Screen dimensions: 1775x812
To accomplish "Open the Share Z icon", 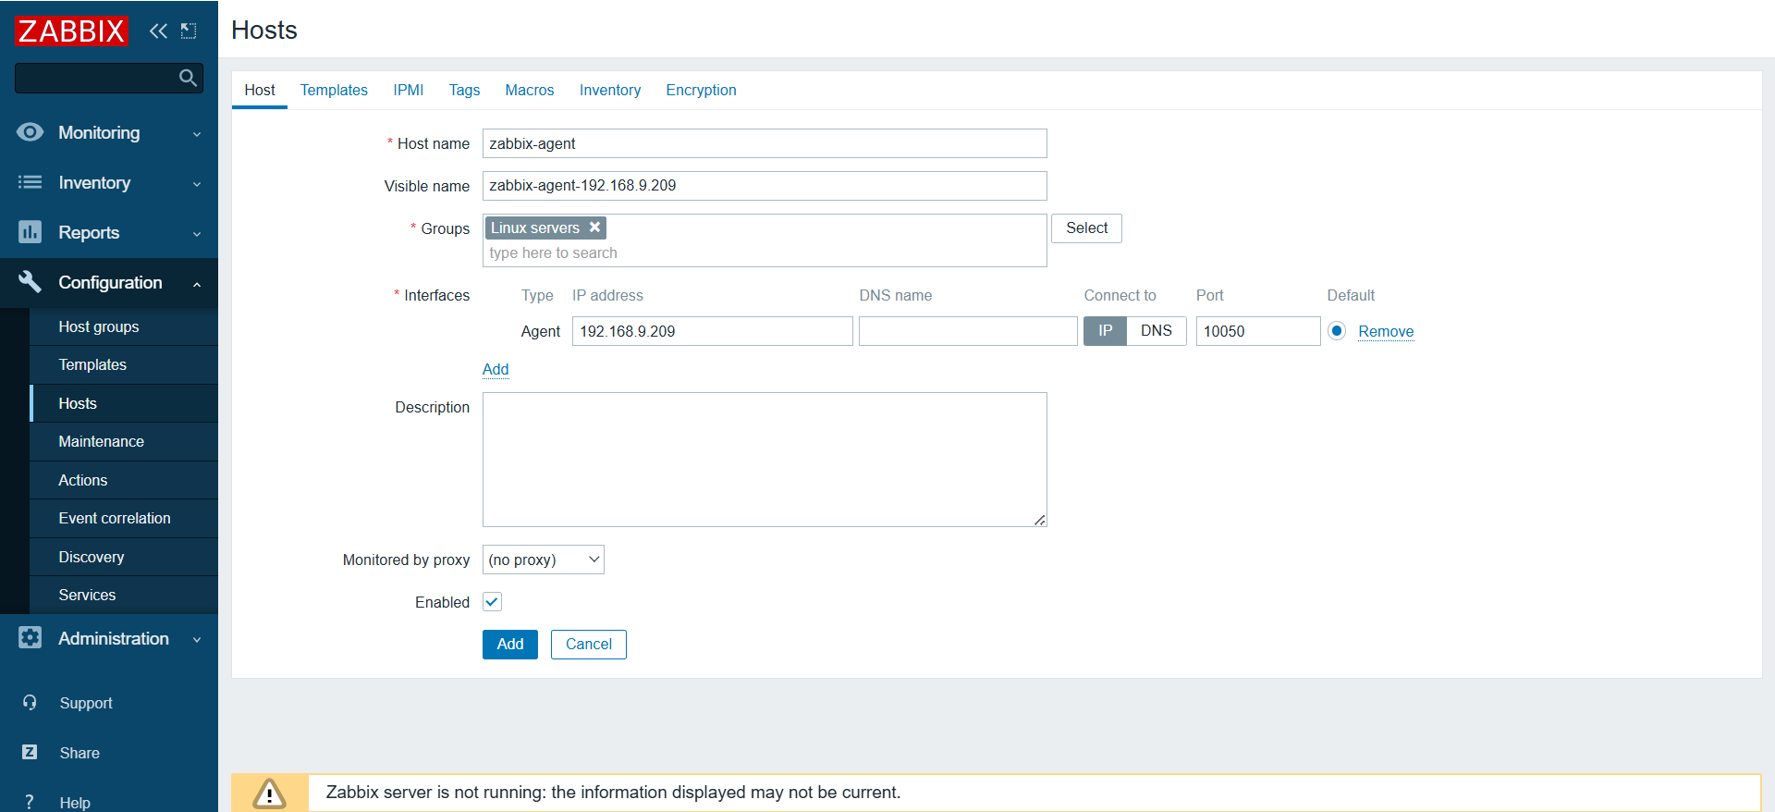I will click(30, 753).
